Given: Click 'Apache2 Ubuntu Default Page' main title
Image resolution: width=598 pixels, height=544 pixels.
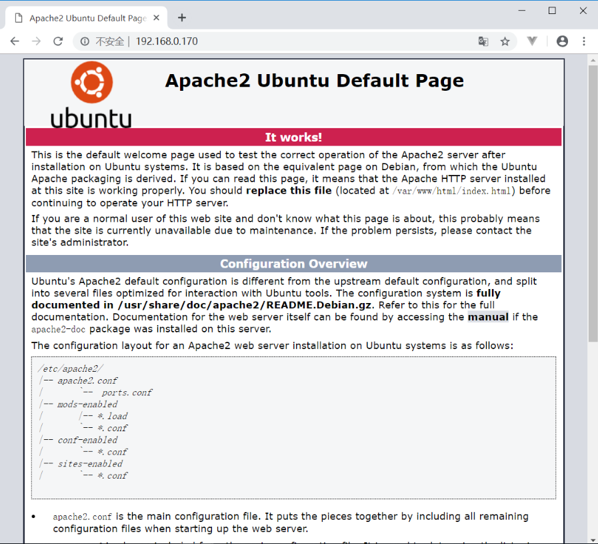Looking at the screenshot, I should [x=314, y=81].
